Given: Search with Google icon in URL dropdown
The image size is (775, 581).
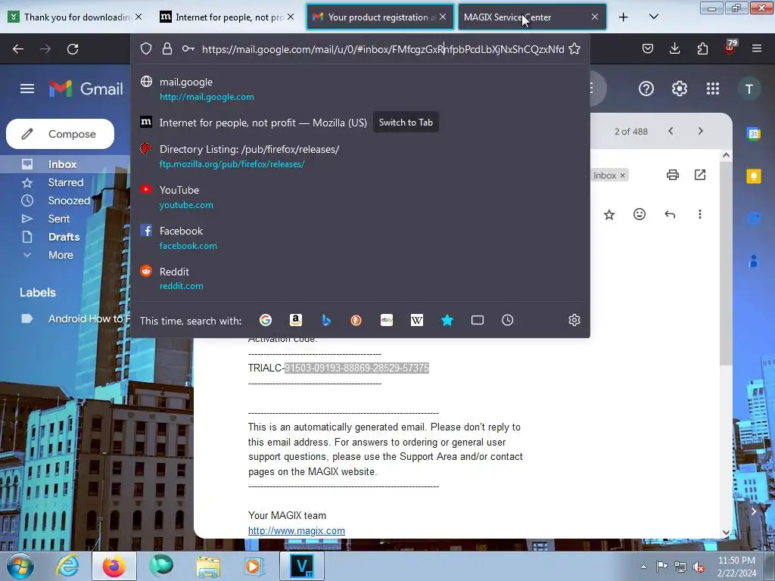Looking at the screenshot, I should 266,320.
